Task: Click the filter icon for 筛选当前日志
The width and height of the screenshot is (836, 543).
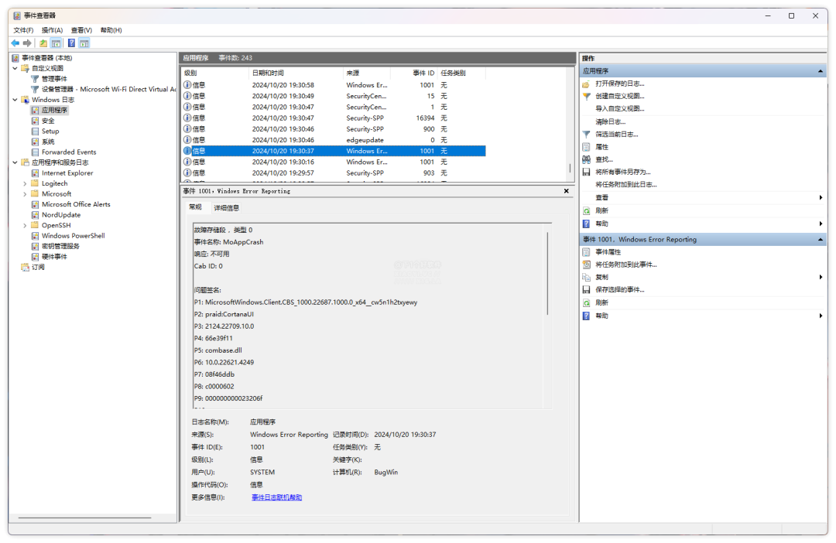Action: [586, 135]
